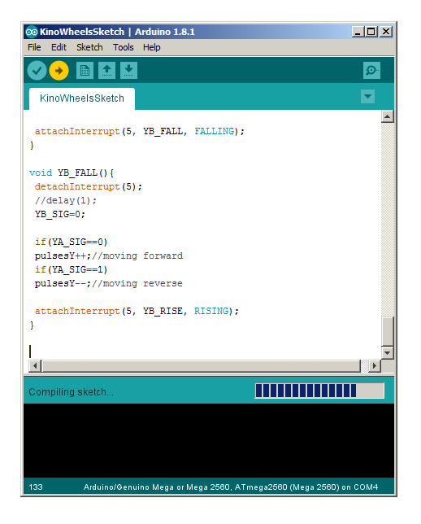Open the Serial Monitor magnifier icon
This screenshot has width=421, height=524.
[x=371, y=71]
